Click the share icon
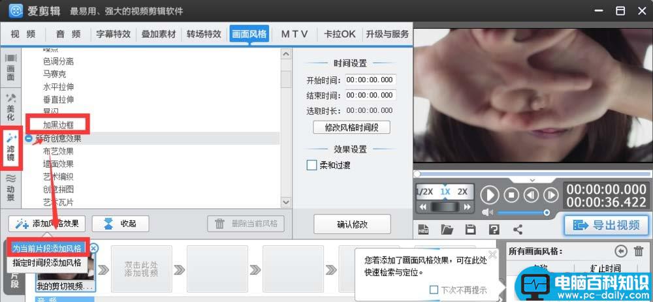The width and height of the screenshot is (653, 302). 518,229
